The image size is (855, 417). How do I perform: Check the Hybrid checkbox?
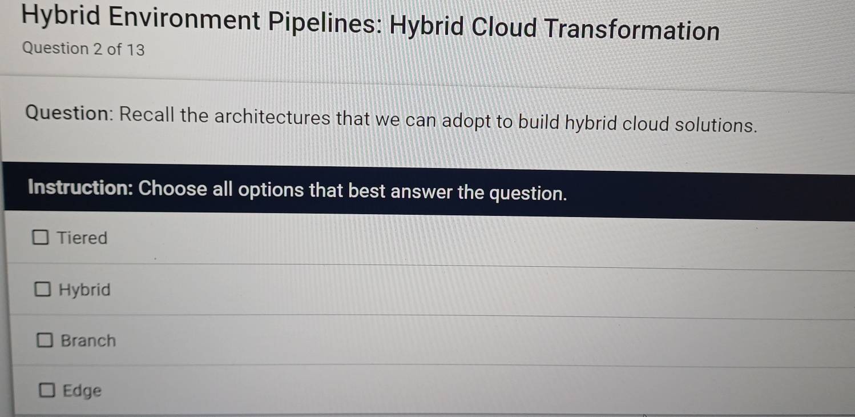(42, 289)
